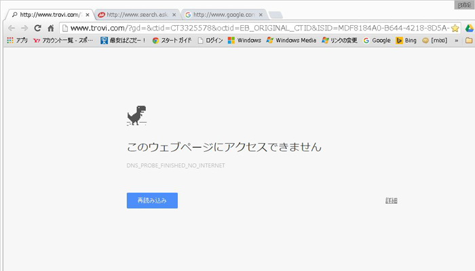
Task: Bookmark this page with the star icon
Action: click(455, 28)
